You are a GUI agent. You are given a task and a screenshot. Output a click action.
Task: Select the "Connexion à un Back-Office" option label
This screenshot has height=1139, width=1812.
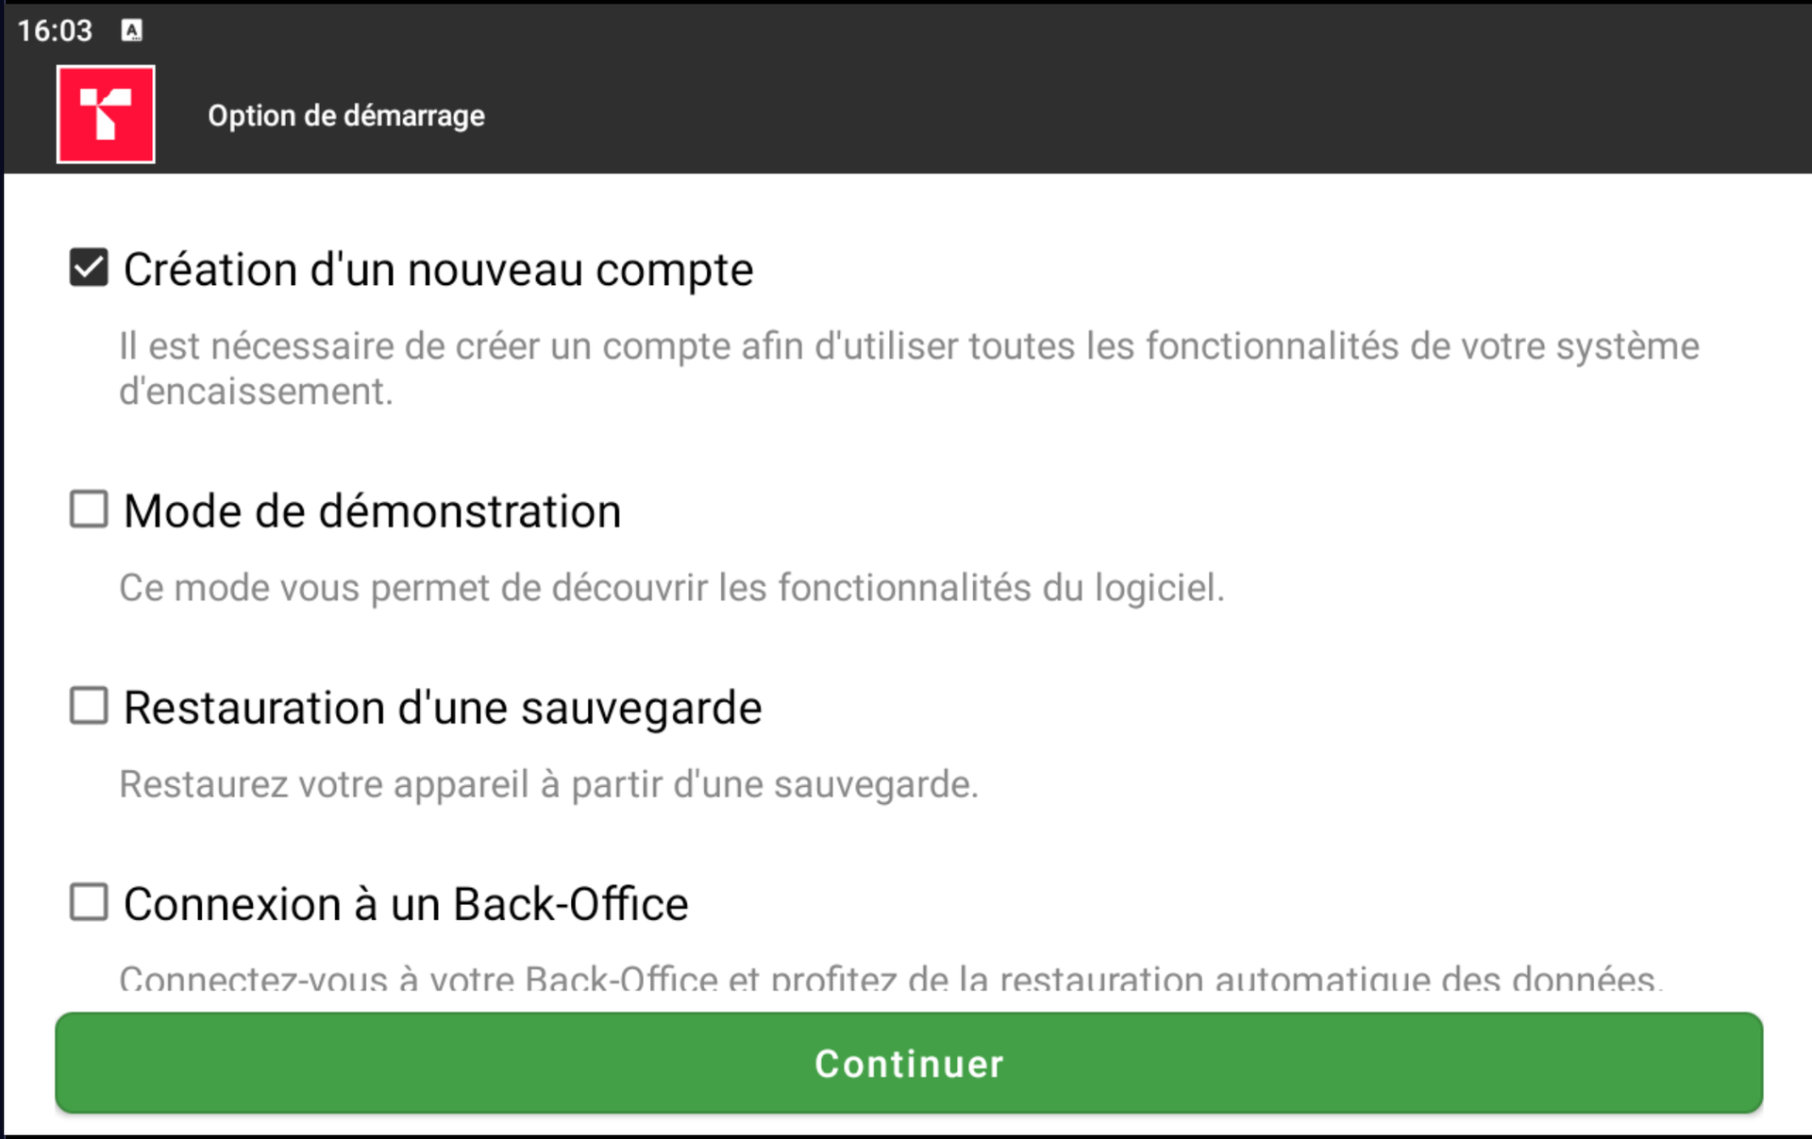[x=406, y=904]
